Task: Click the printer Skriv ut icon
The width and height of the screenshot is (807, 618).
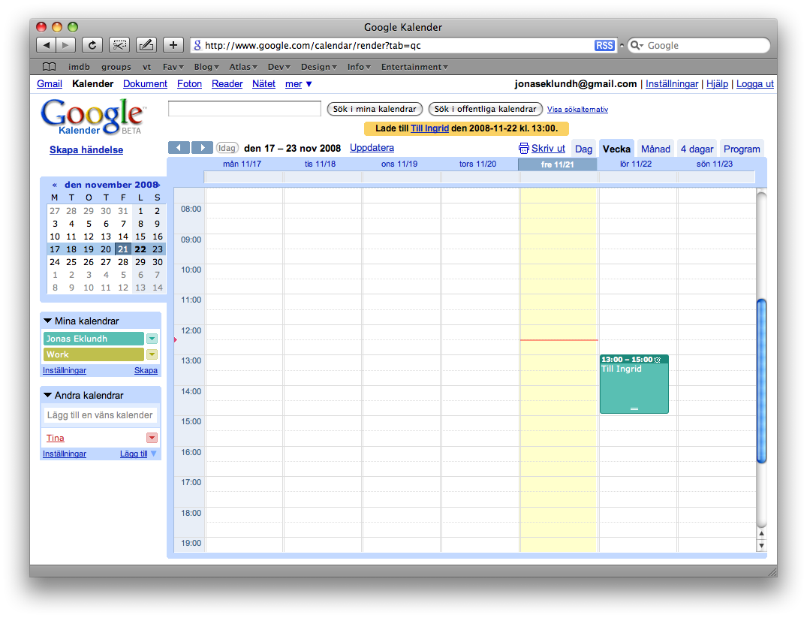Action: coord(524,149)
